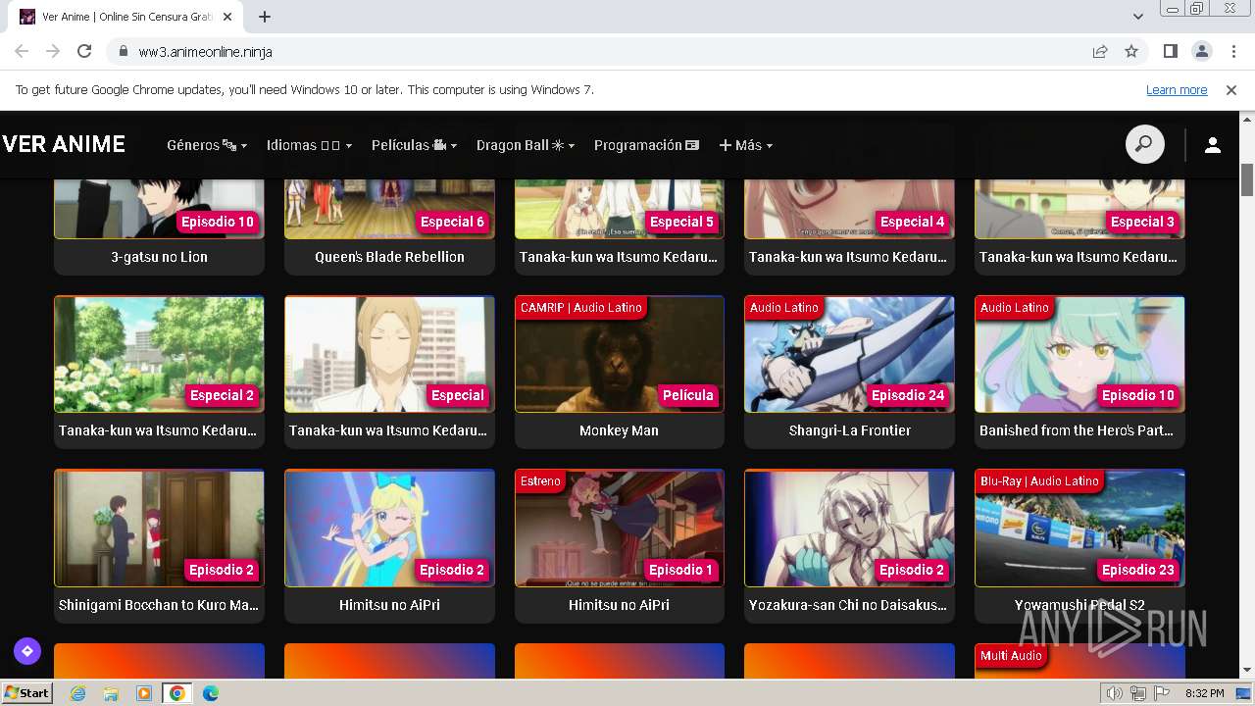Open the media player taskbar icon

coord(144,693)
